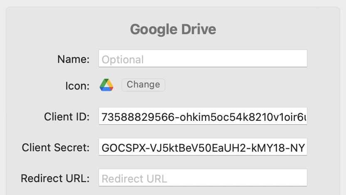Click the "Redirect URL:" label
This screenshot has height=195, width=346.
point(55,178)
